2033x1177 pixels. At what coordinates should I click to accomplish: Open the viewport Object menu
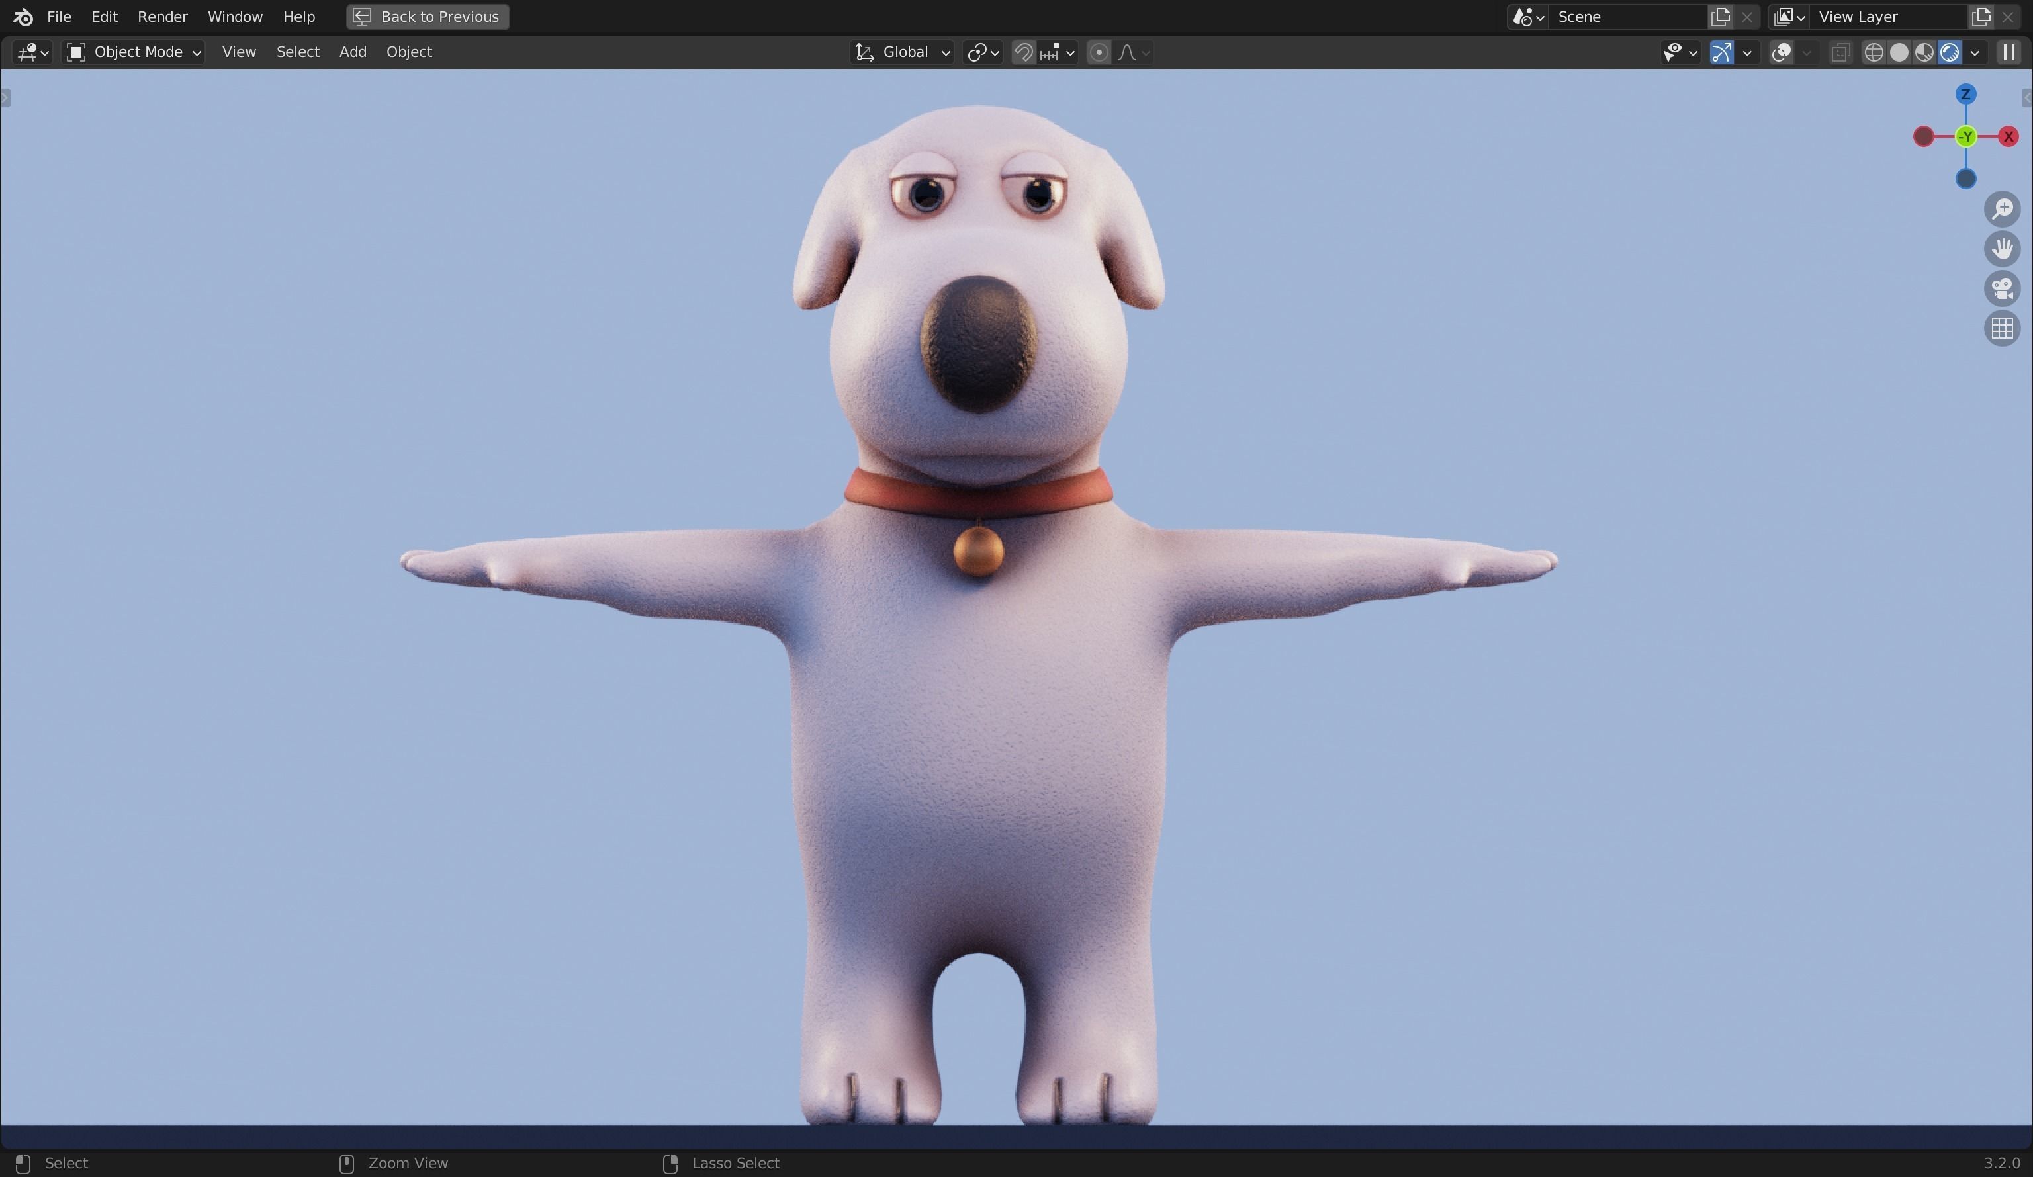point(409,52)
